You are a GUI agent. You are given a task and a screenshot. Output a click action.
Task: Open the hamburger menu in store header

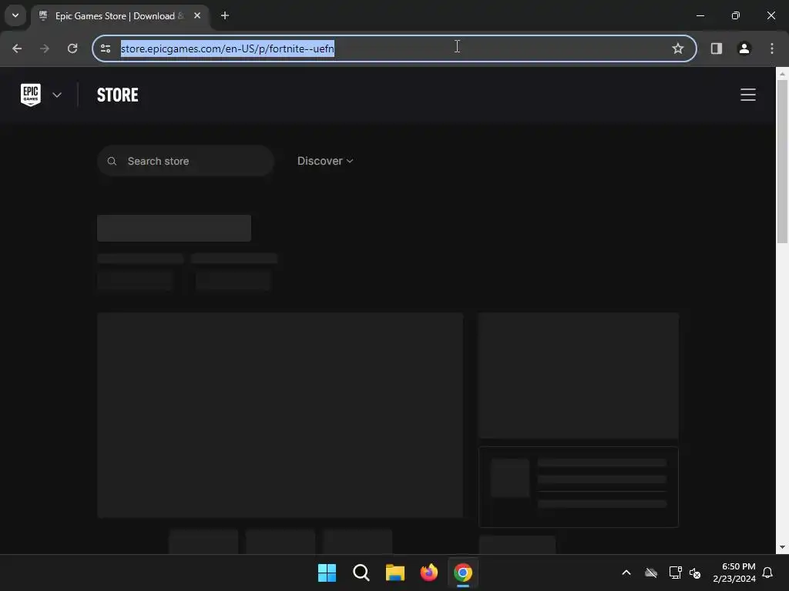747,95
